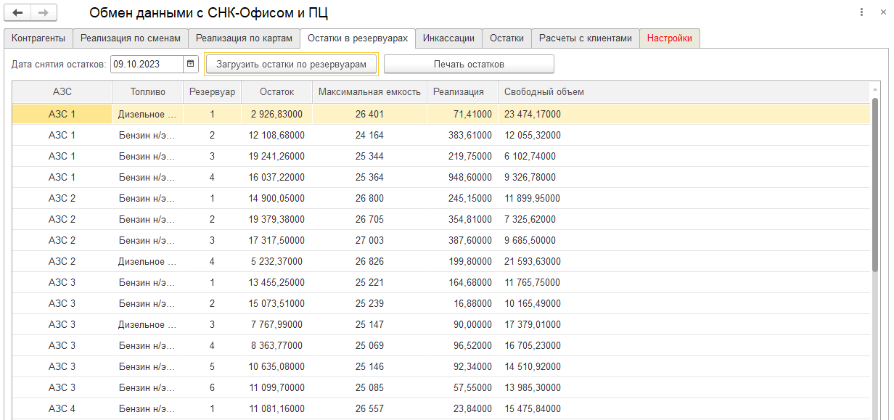Open the Настройки tab
This screenshot has height=420, width=894.
coord(669,38)
